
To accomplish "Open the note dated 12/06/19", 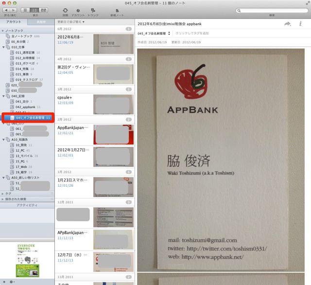I will pos(95,44).
